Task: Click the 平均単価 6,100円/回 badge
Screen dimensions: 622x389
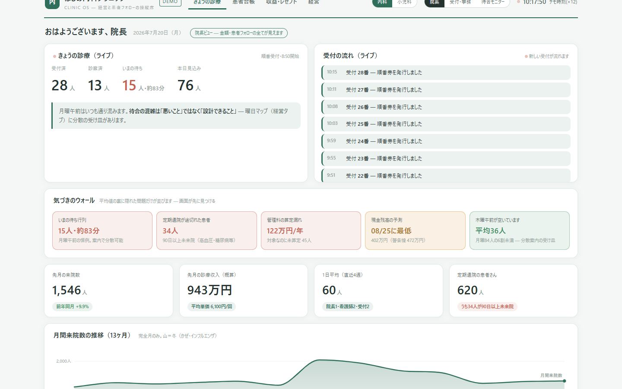Action: [x=212, y=306]
